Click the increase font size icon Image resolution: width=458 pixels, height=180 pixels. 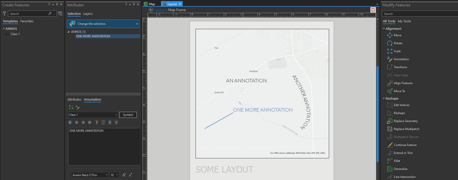click(x=124, y=175)
